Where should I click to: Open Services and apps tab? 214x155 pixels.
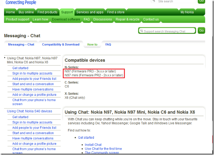pos(90,12)
